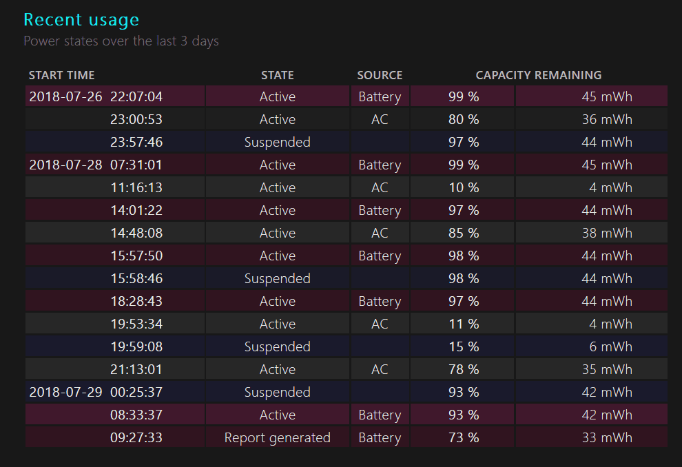Select the 2018-07-28 07:31:01 date entry
Screen dimensions: 682x467
pyautogui.click(x=96, y=165)
